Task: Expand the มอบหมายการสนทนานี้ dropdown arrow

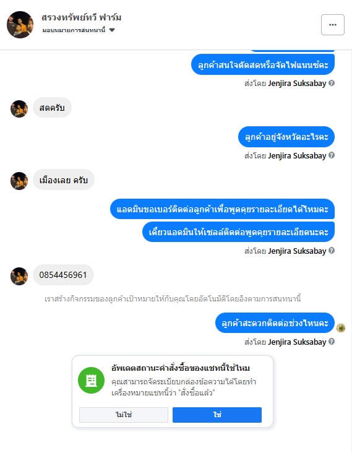Action: click(x=112, y=30)
